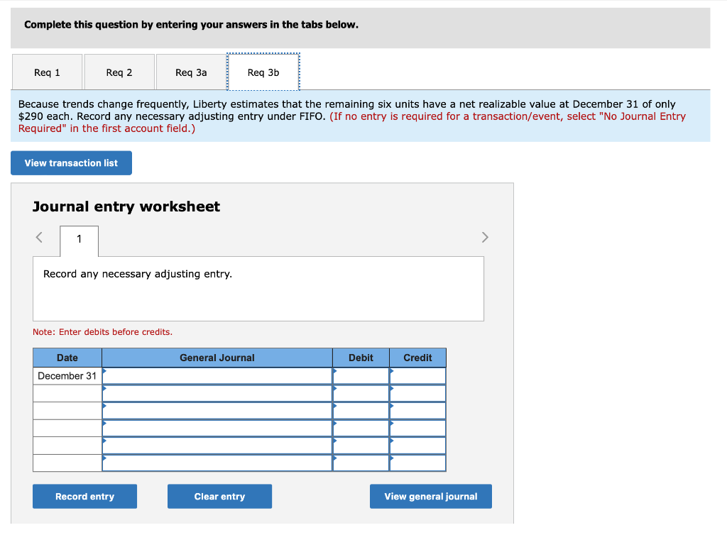Open sixth row General Journal account dropdown
This screenshot has height=535, width=727.
click(217, 463)
